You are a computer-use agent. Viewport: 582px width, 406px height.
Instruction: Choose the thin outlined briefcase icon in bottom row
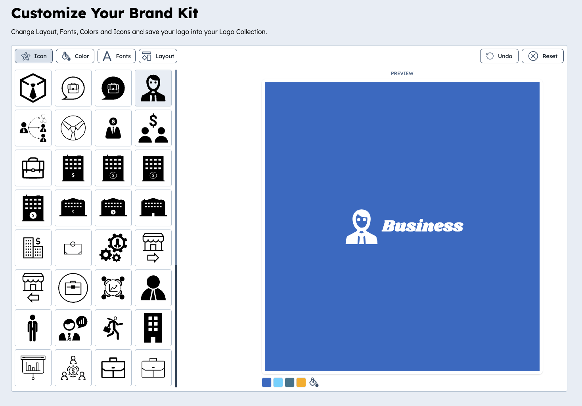pyautogui.click(x=153, y=368)
